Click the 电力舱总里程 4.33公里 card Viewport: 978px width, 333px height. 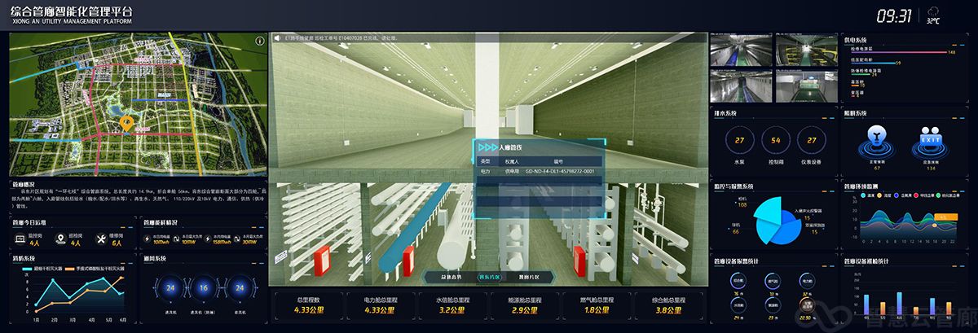(379, 305)
